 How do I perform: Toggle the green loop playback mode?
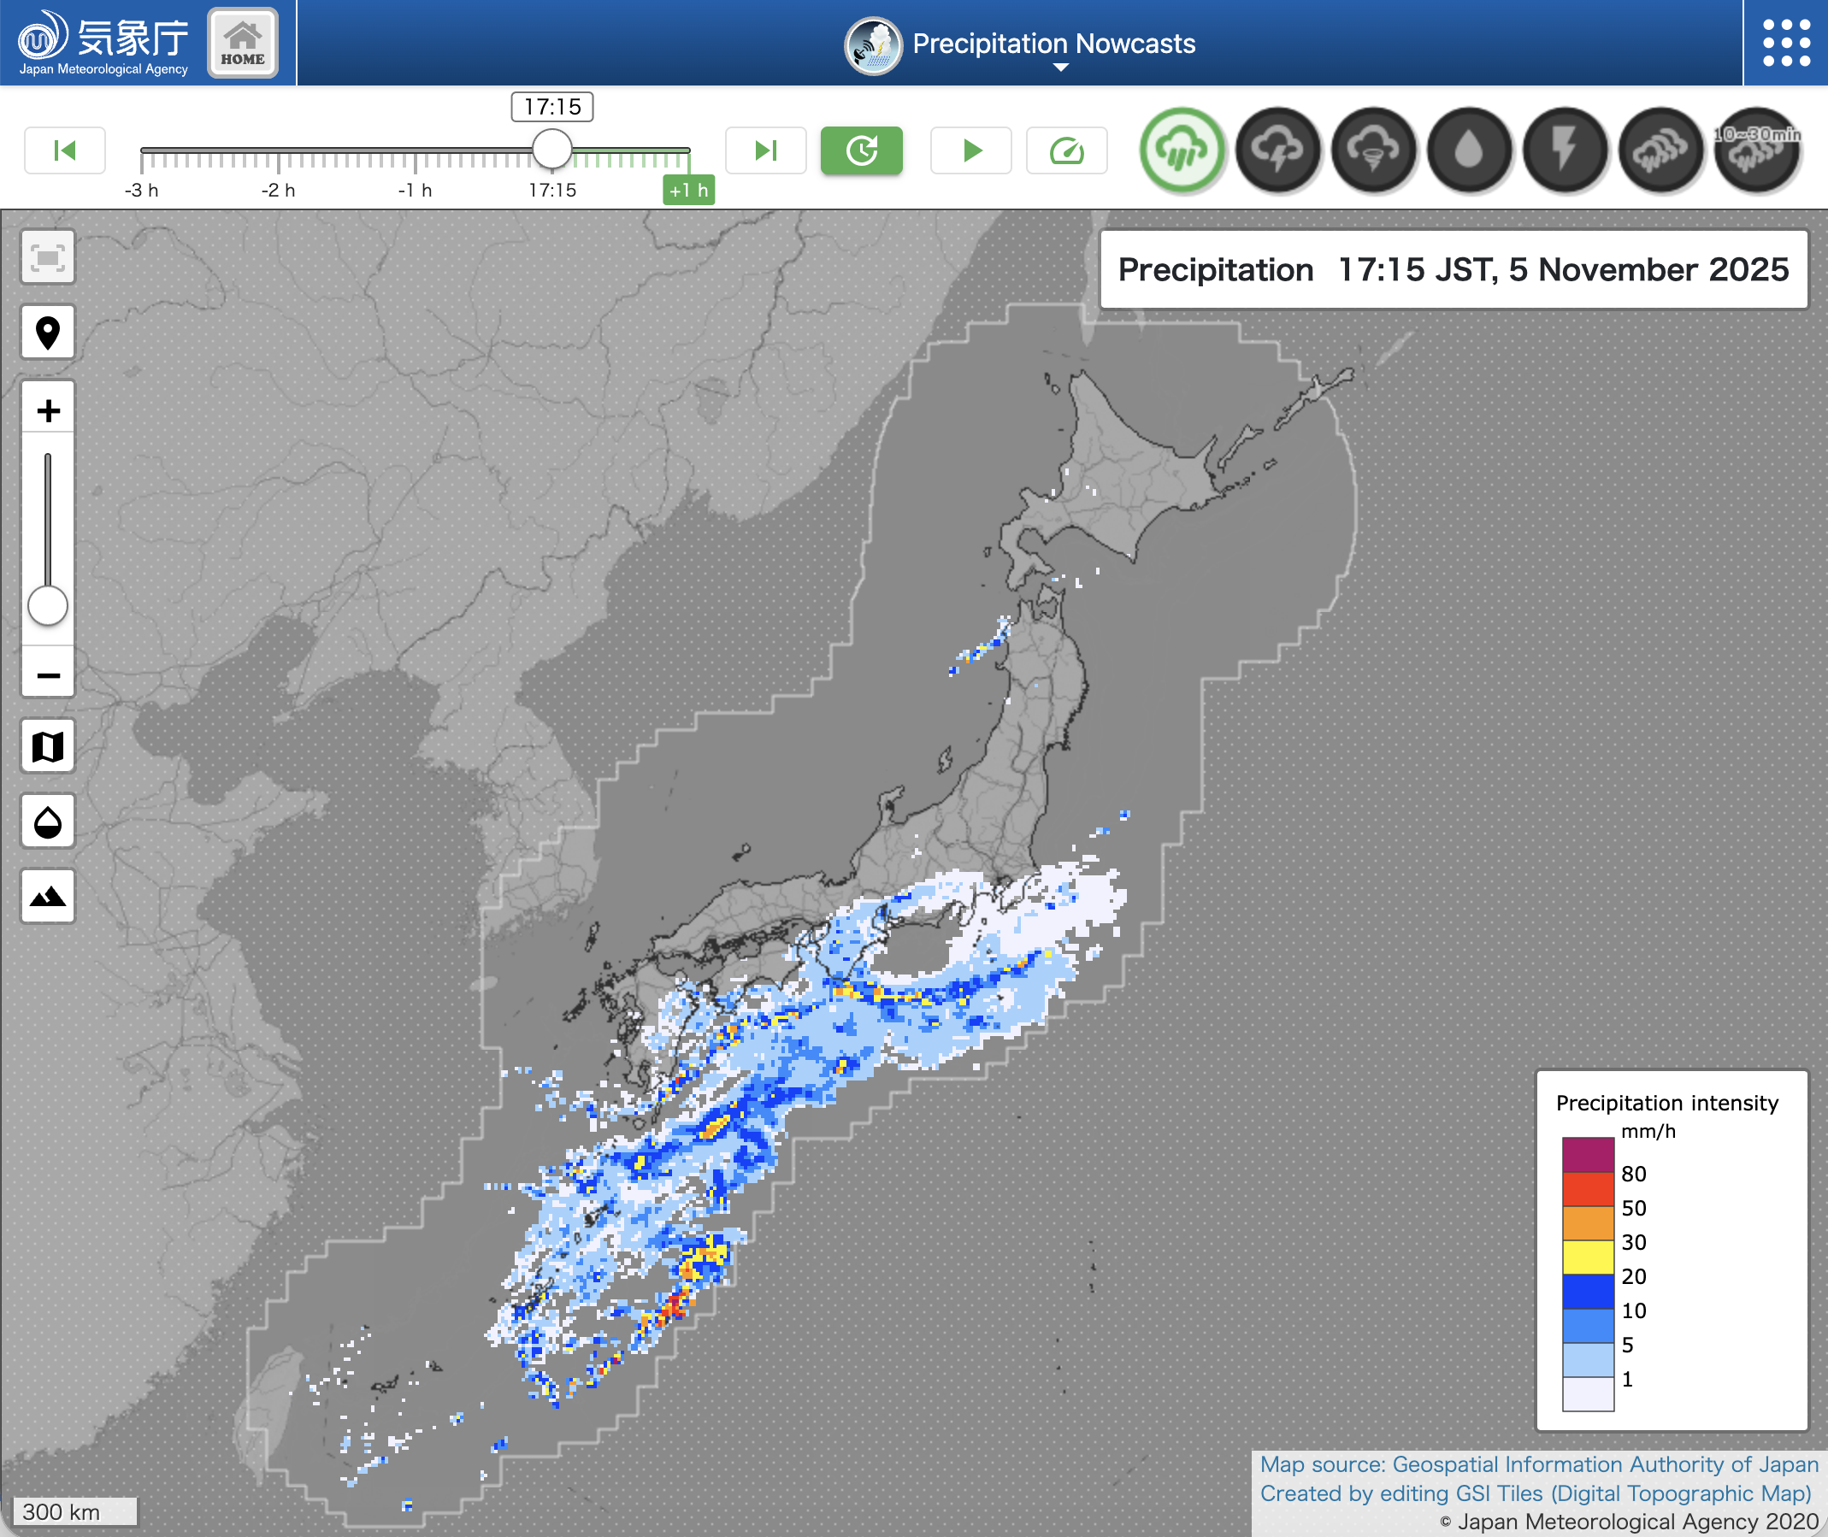click(862, 150)
